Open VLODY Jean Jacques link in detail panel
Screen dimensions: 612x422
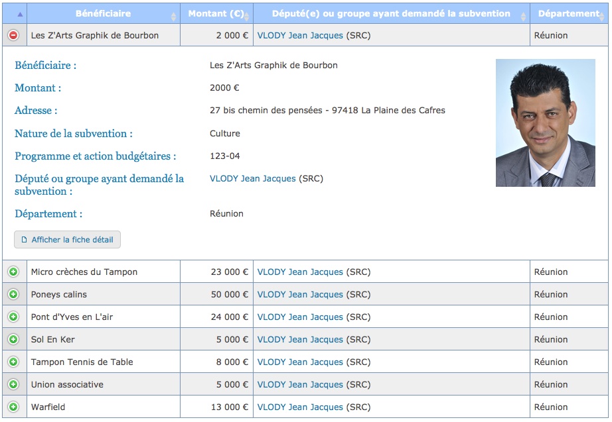pyautogui.click(x=252, y=178)
